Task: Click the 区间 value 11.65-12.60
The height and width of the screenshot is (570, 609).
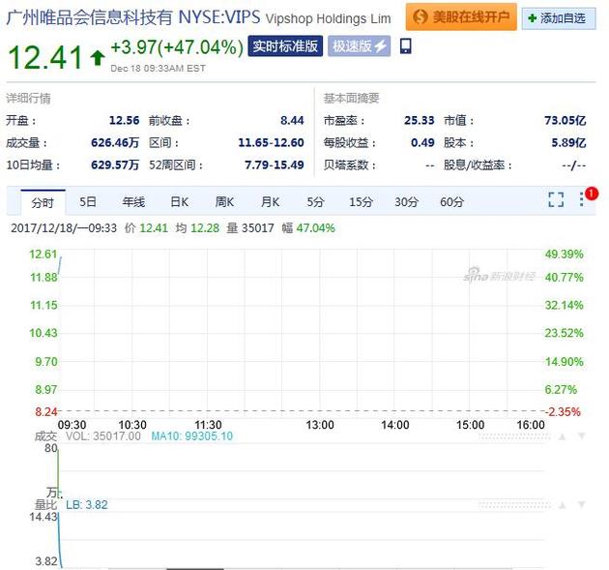Action: 271,142
